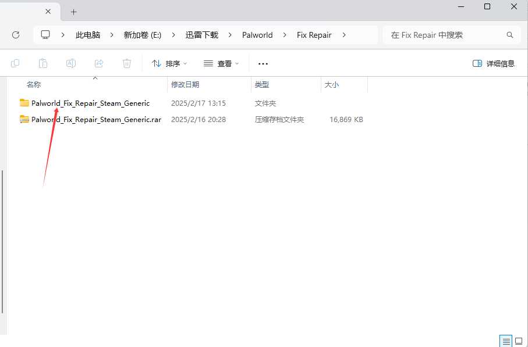Viewport: 528px width, 347px height.
Task: Click type cell 压缩存档文件夹
Action: 279,119
